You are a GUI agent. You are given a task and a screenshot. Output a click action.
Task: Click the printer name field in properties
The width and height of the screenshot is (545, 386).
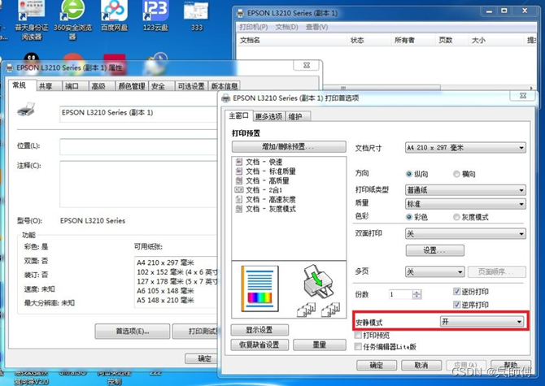138,113
